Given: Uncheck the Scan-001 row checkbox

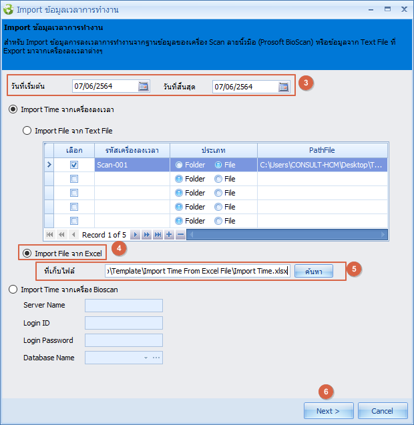Looking at the screenshot, I should [x=74, y=165].
